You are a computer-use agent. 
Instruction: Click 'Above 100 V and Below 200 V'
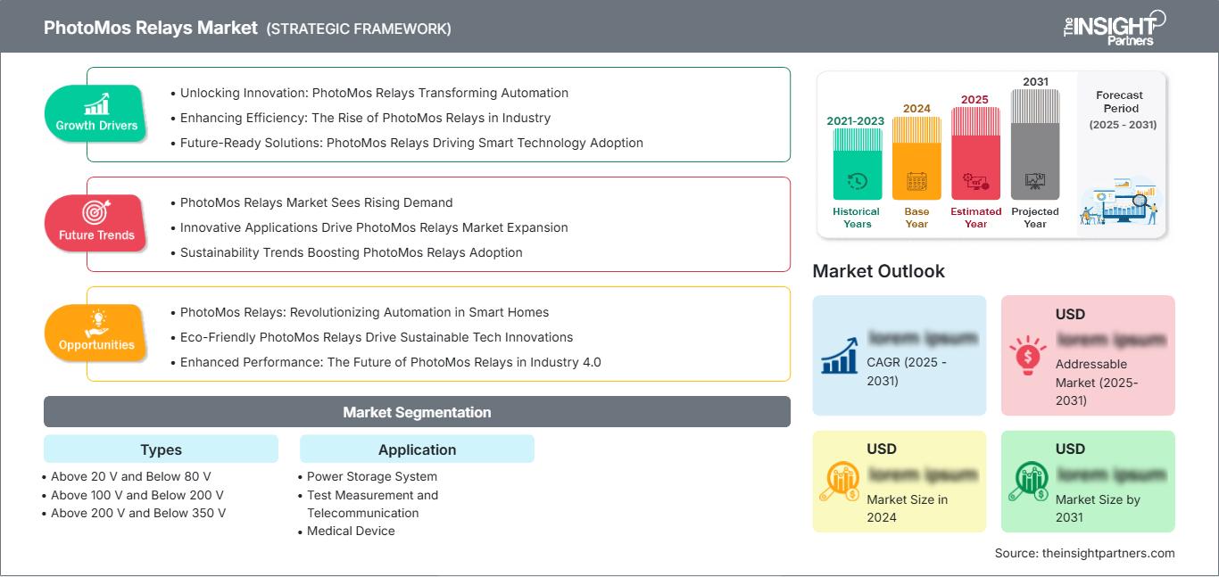click(x=137, y=495)
